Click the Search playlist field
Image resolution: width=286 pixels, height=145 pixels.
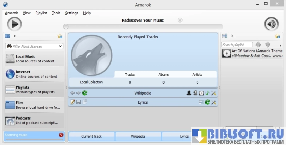(x=237, y=45)
